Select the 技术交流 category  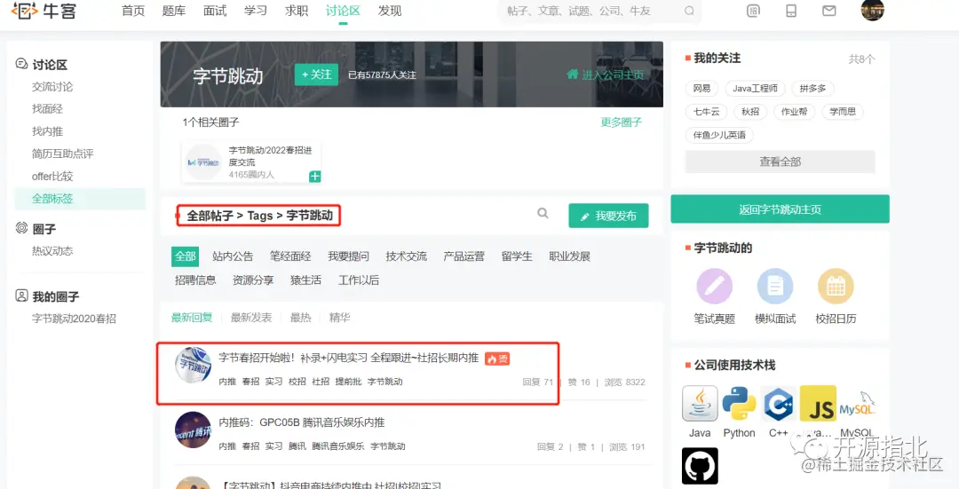tap(406, 256)
